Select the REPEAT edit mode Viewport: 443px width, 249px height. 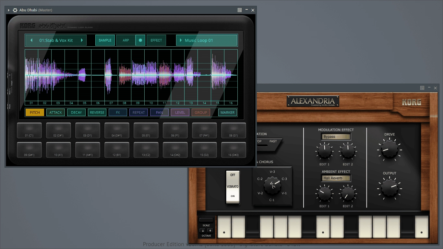click(138, 113)
